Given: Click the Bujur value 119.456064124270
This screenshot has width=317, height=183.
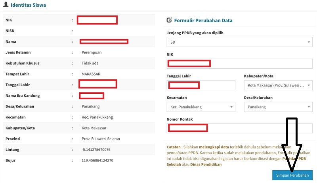Looking at the screenshot, I should 97,160.
